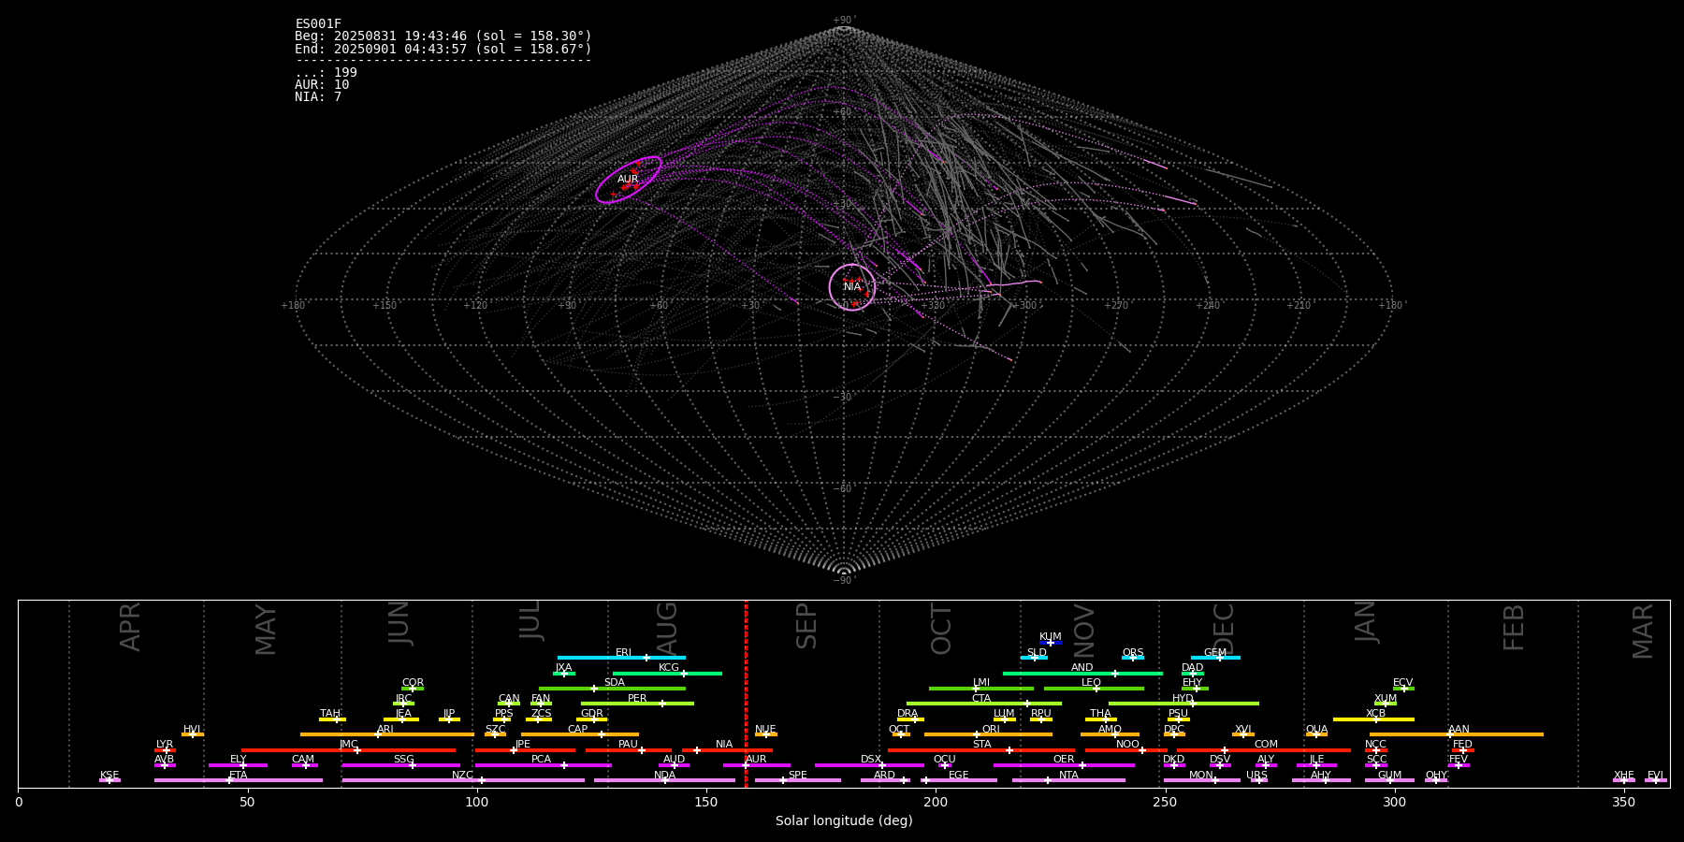Click the AUR label in the timeline chart
1684x842 pixels.
tap(756, 760)
